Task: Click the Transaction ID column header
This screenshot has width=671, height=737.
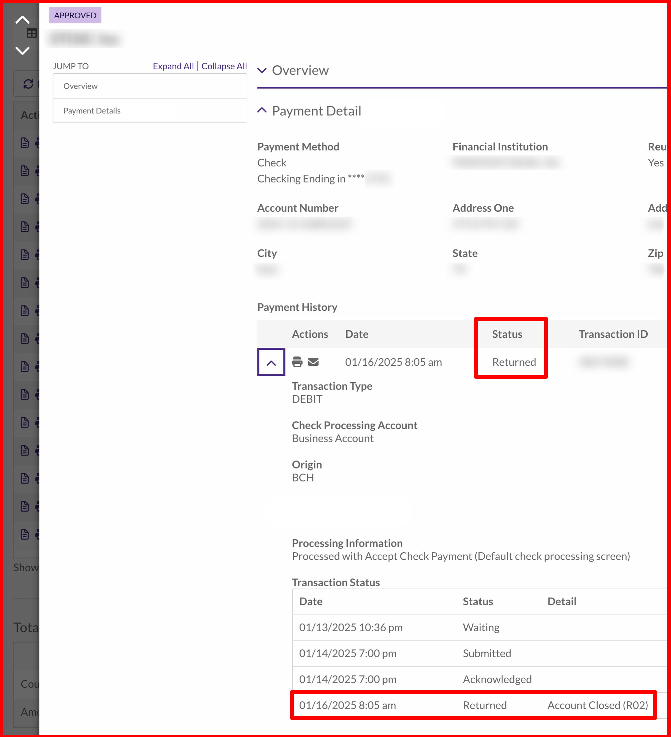Action: [x=613, y=334]
